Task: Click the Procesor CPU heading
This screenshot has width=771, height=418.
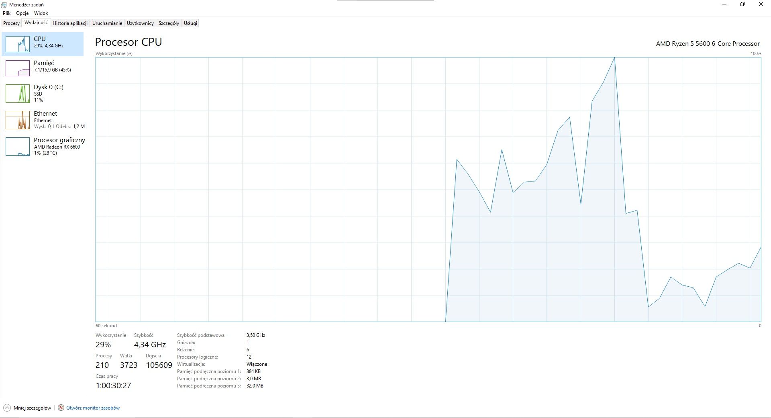Action: coord(128,42)
